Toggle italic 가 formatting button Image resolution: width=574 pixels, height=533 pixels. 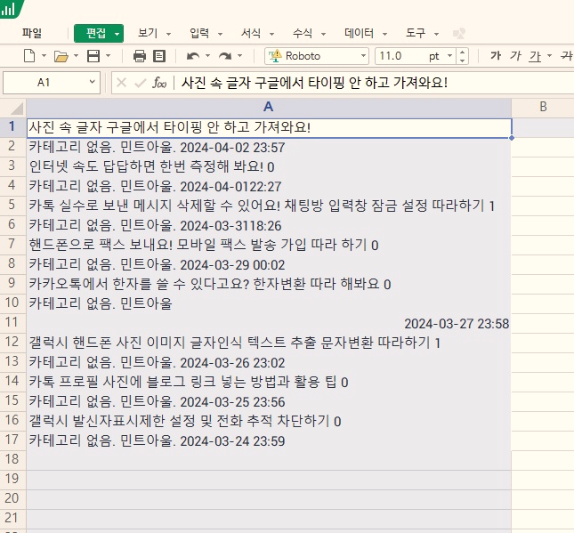[x=515, y=56]
